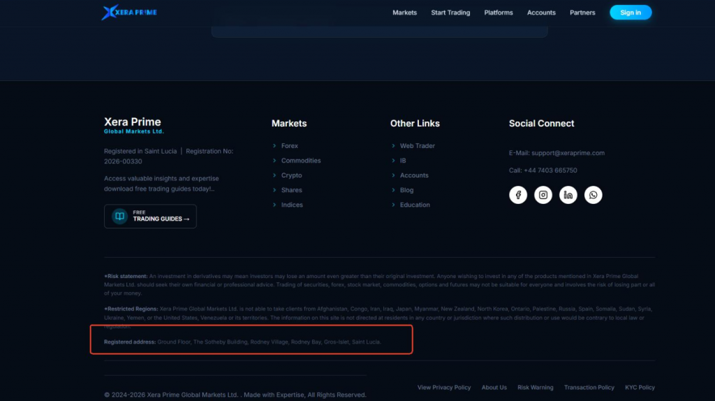Open the Crypto markets link

pyautogui.click(x=291, y=175)
